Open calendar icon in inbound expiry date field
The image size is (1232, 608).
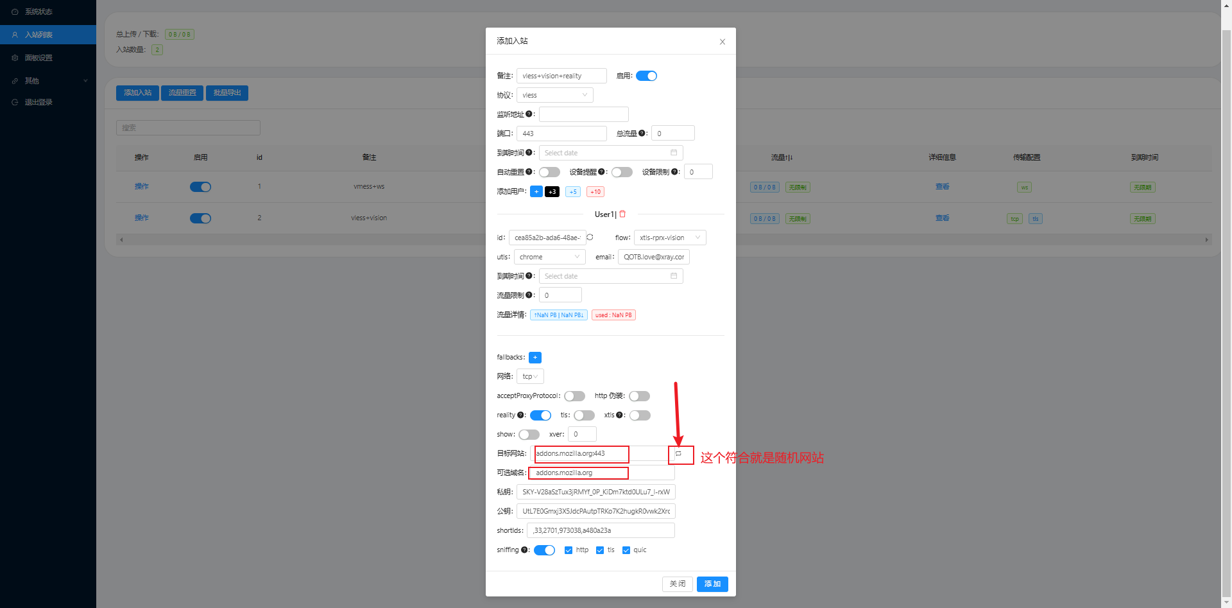(x=674, y=153)
